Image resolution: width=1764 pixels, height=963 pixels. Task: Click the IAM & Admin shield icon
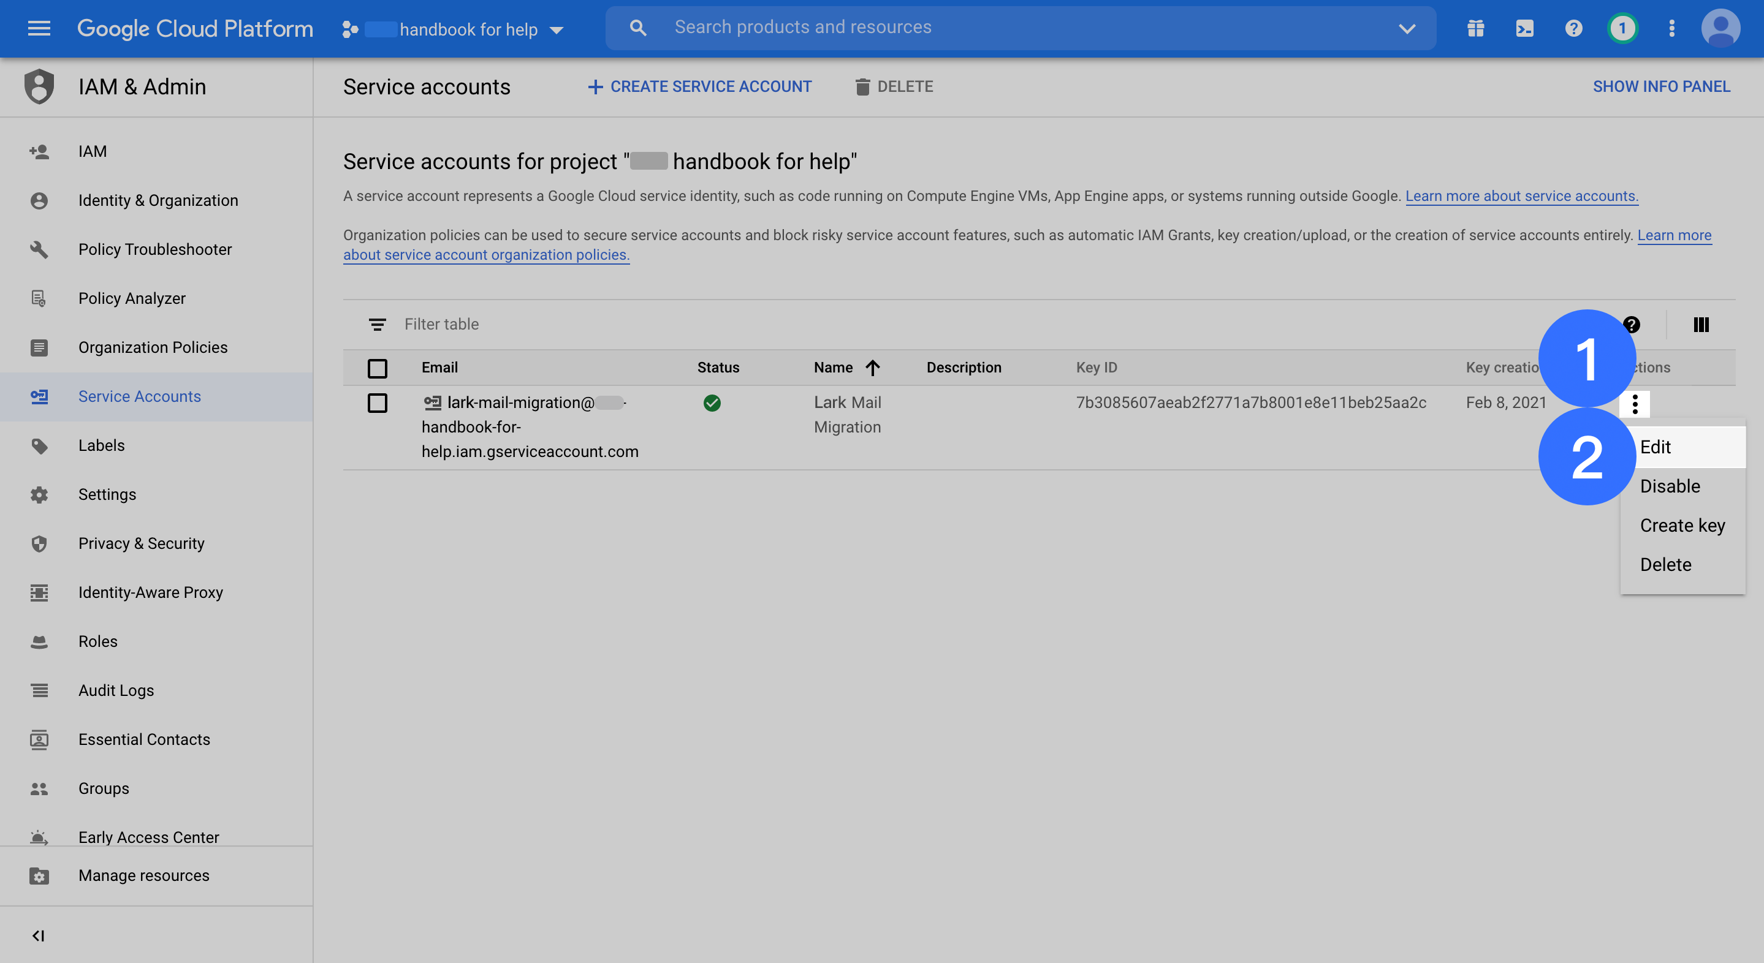39,86
